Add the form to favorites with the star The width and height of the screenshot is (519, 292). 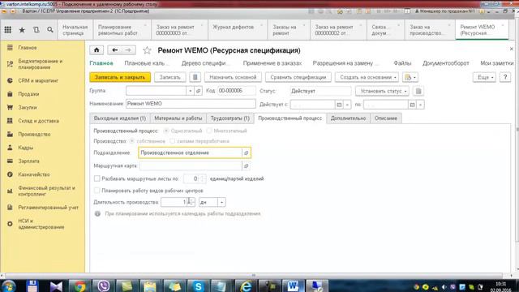(147, 50)
